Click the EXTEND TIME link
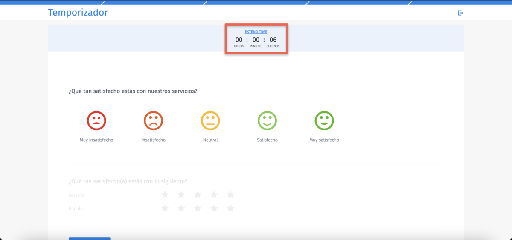The width and height of the screenshot is (512, 240). point(256,32)
